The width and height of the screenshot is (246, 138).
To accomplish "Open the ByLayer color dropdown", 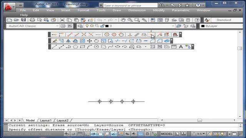I will tap(222, 26).
